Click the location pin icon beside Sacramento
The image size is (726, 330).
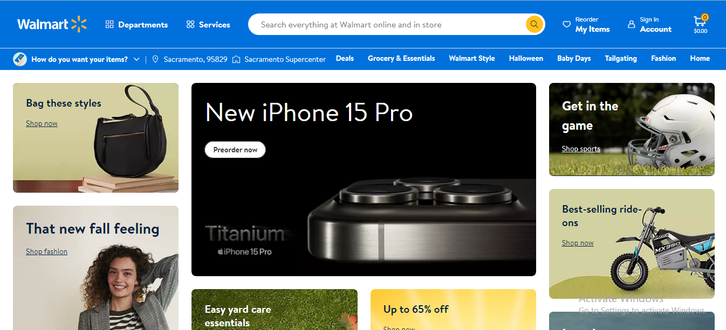tap(155, 59)
